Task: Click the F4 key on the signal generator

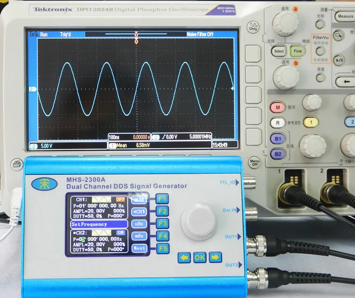Action: pyautogui.click(x=163, y=236)
